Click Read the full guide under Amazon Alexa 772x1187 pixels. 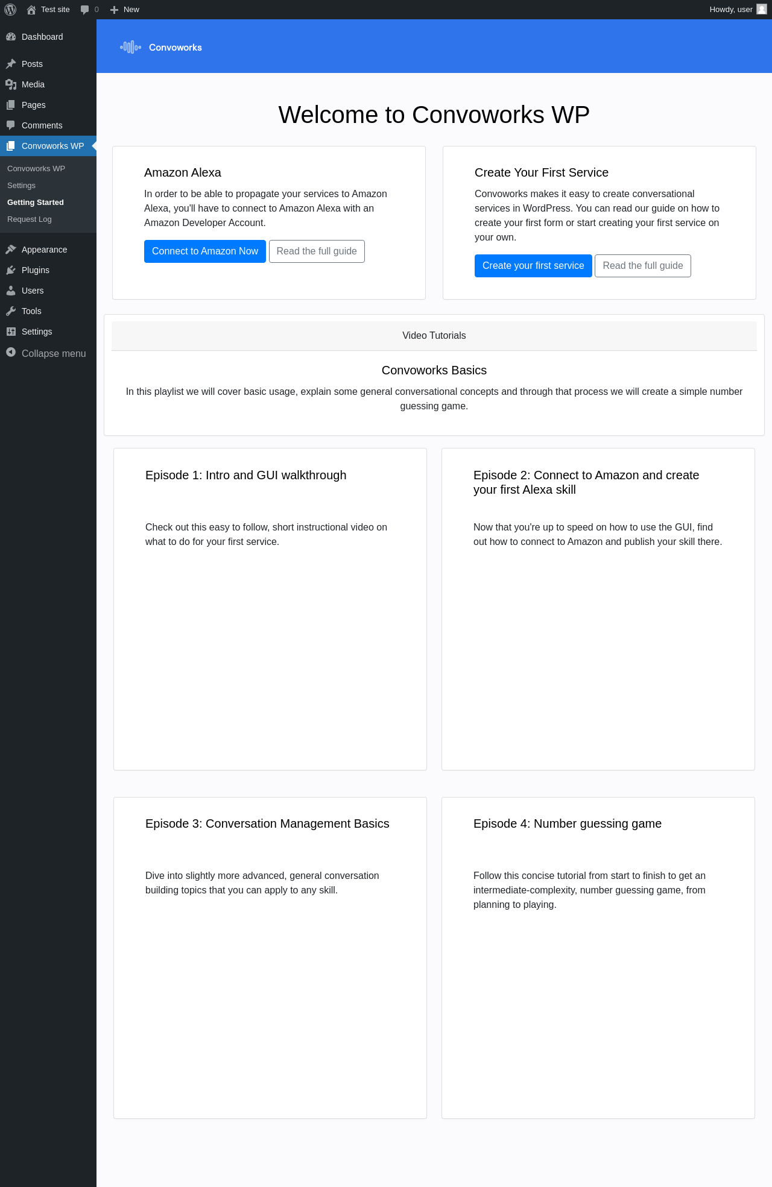317,251
